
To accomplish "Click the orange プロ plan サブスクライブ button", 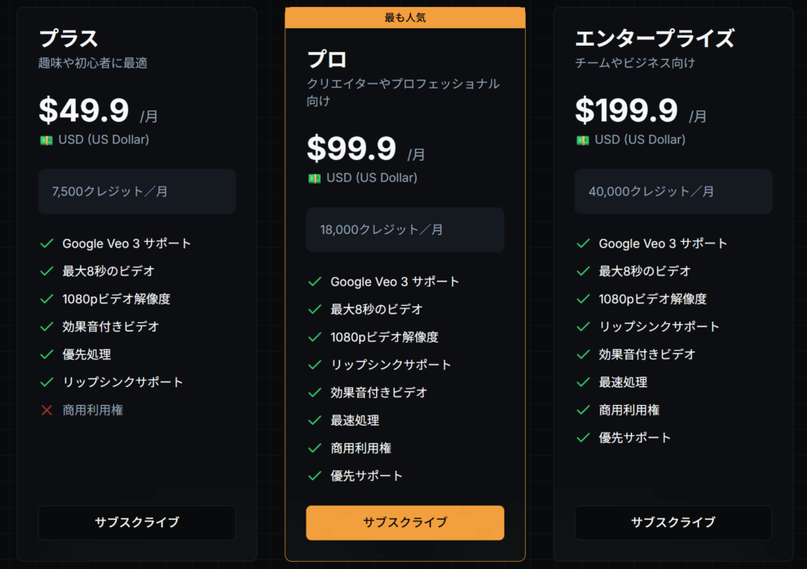I will pos(404,523).
